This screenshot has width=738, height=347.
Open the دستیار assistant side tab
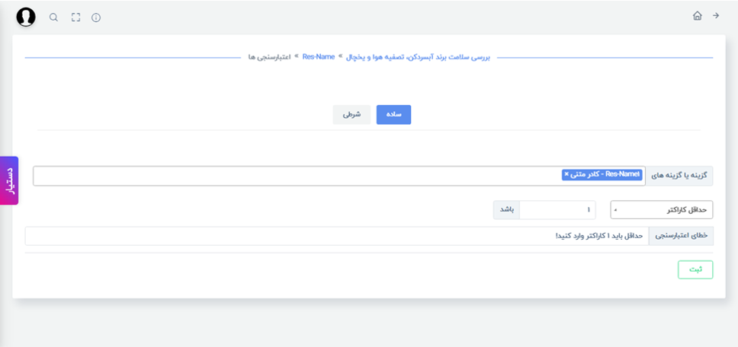[x=9, y=180]
